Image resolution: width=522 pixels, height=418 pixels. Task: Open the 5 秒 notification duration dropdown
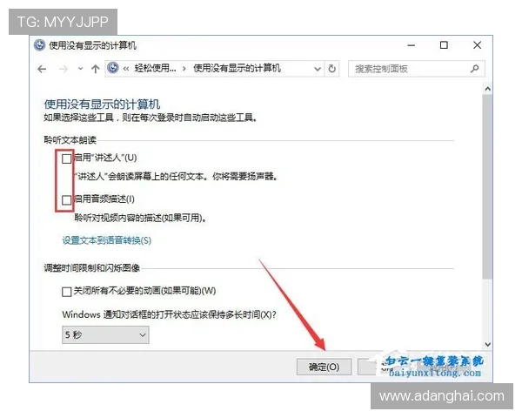coord(105,334)
